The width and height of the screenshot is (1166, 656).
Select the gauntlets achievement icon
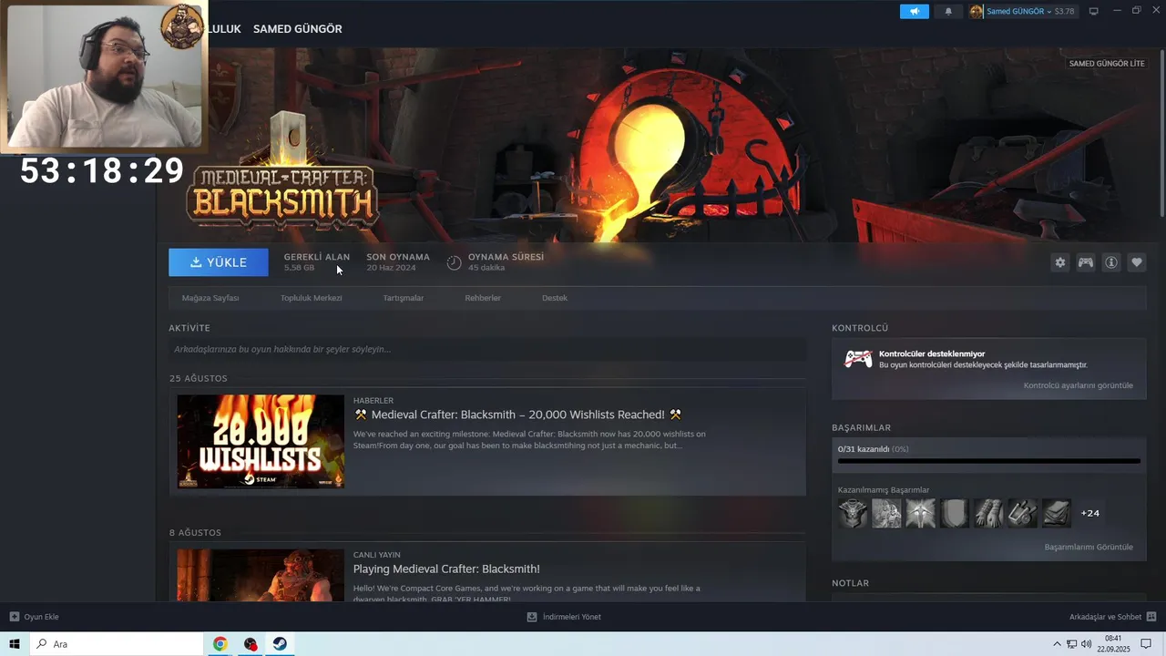988,513
